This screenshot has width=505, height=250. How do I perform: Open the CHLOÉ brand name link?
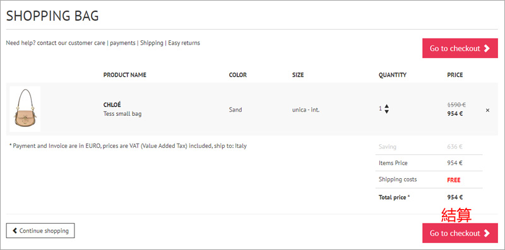(112, 105)
